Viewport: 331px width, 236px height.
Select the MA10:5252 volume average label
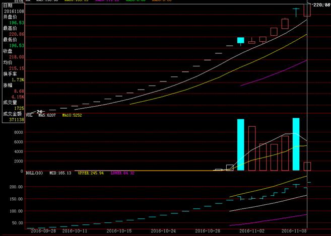(72, 115)
